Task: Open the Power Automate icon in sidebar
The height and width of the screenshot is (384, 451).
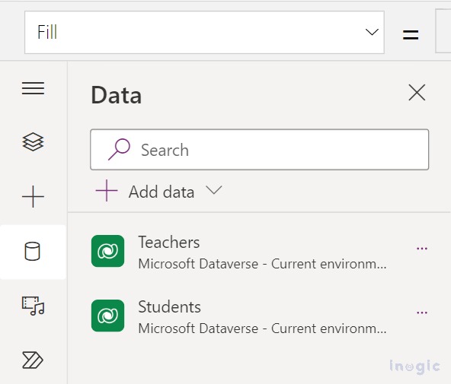Action: click(33, 360)
